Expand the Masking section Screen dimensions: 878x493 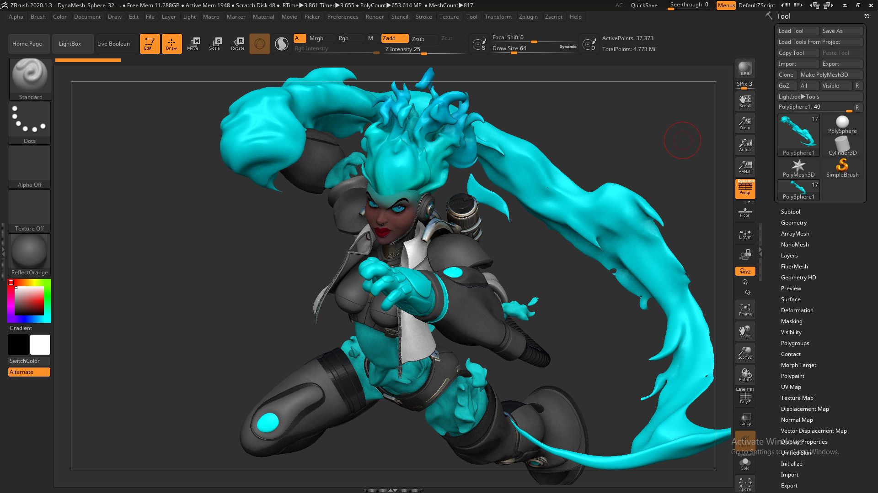(x=791, y=321)
